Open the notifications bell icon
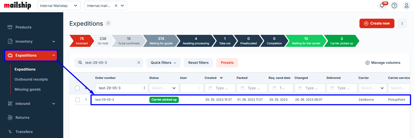Screen dimensions: 414x138 [382, 6]
